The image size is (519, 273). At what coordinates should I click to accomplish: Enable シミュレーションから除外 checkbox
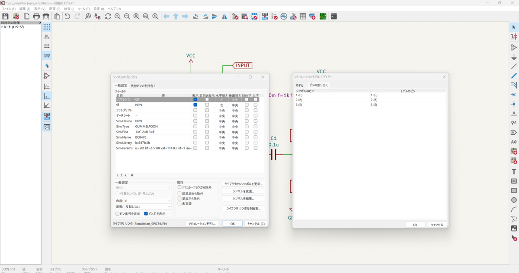[x=179, y=187]
